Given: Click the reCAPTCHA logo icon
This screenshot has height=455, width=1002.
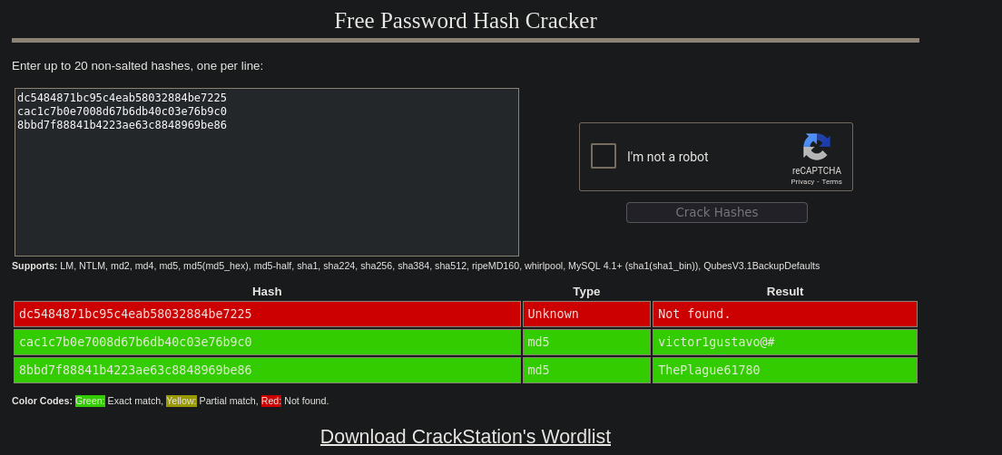Looking at the screenshot, I should [816, 147].
